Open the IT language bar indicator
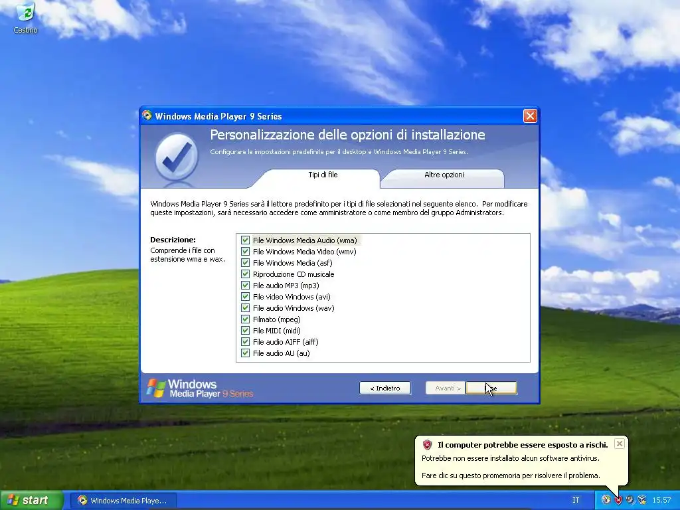This screenshot has height=510, width=680. point(576,500)
